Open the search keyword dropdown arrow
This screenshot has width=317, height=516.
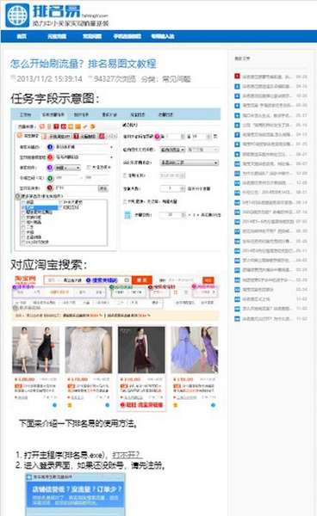pos(111,147)
